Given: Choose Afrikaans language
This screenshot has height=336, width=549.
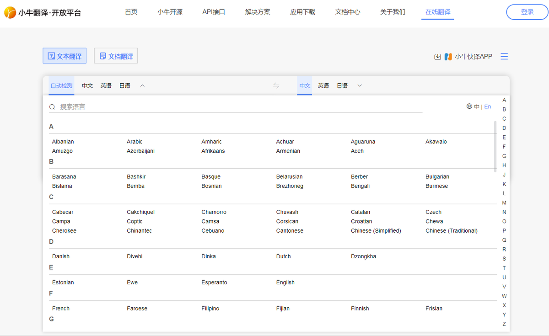Looking at the screenshot, I should (x=213, y=151).
